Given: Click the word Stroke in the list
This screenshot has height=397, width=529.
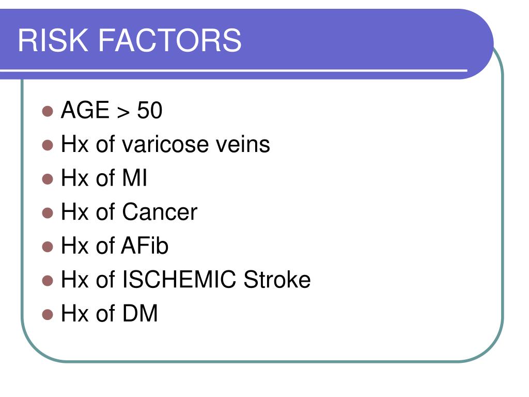Looking at the screenshot, I should click(277, 280).
